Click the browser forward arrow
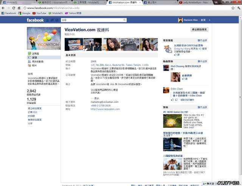The width and height of the screenshot is (242, 186). [x=8, y=8]
